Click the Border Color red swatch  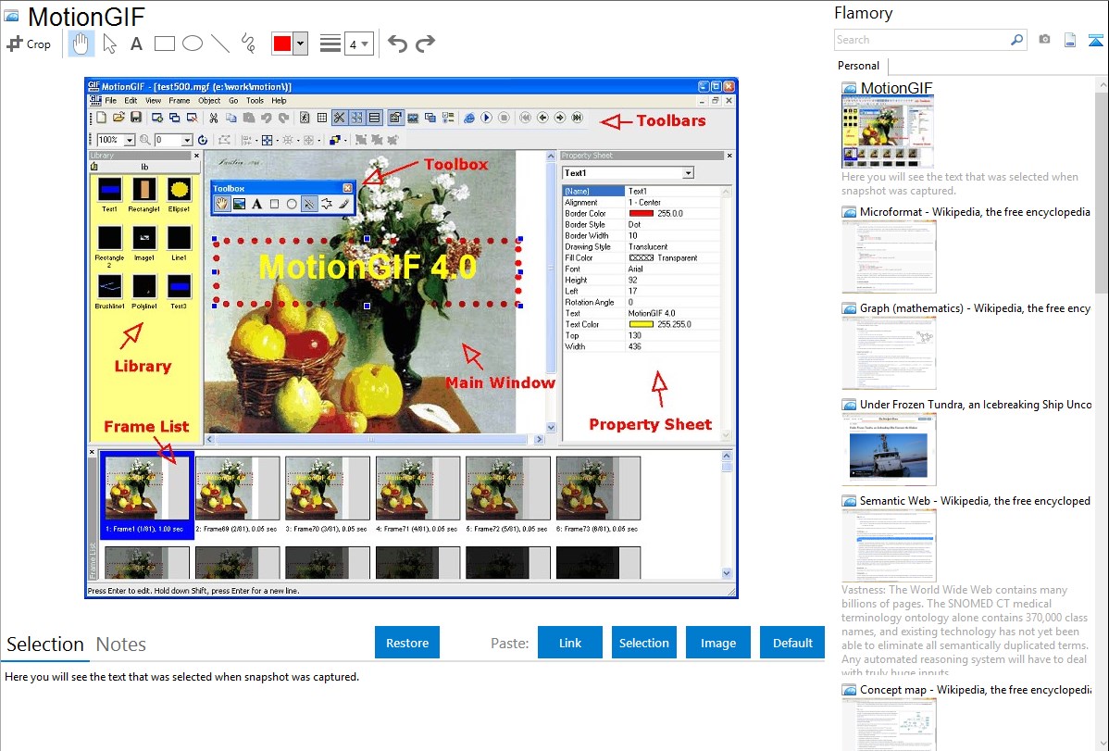tap(641, 213)
